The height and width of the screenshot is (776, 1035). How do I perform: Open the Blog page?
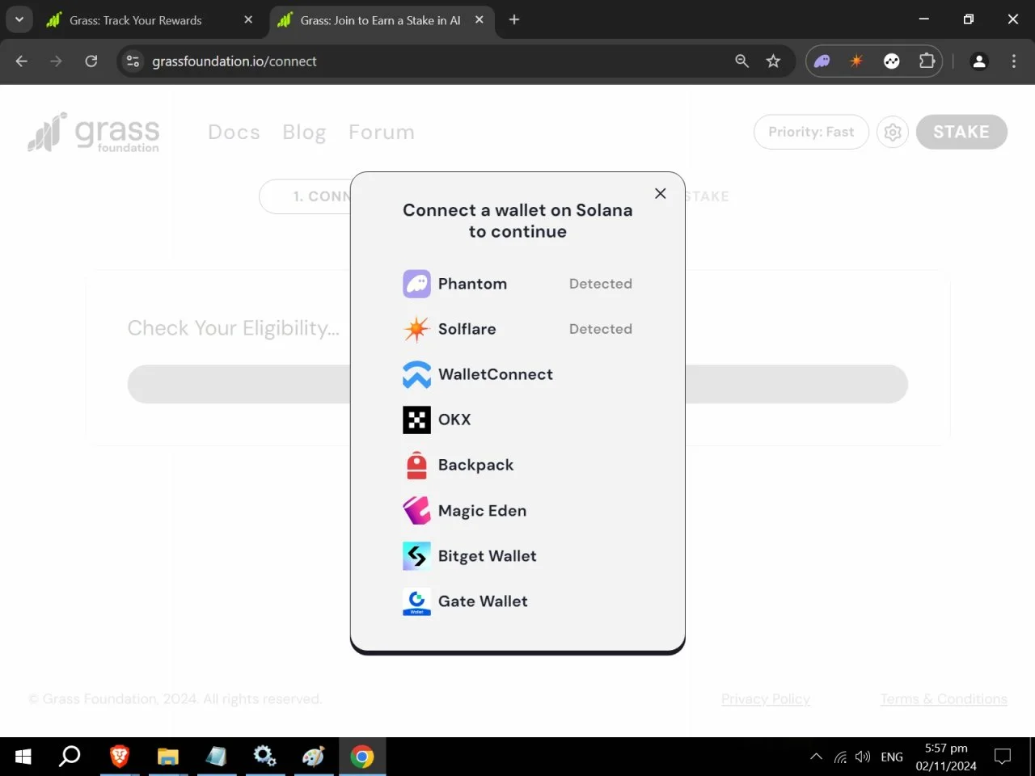pyautogui.click(x=304, y=132)
